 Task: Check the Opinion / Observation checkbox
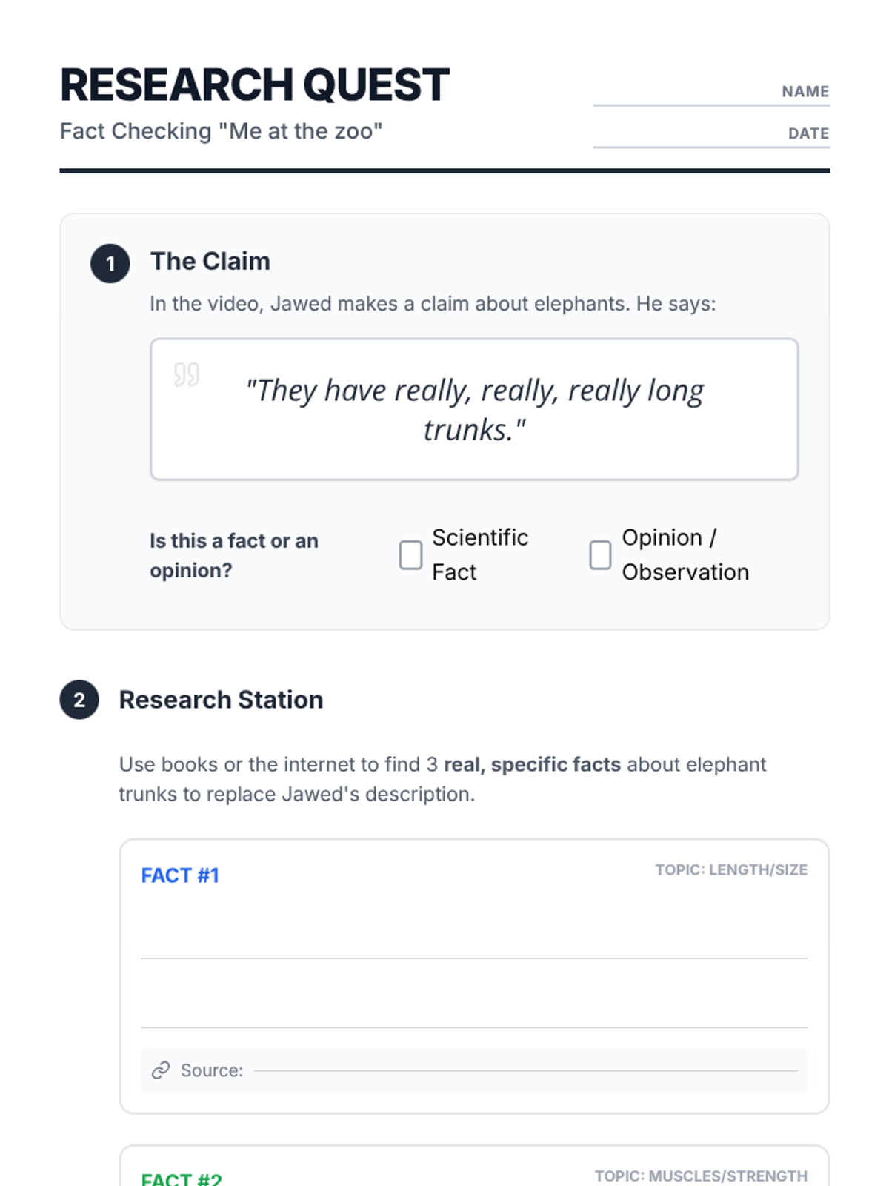[x=600, y=554]
